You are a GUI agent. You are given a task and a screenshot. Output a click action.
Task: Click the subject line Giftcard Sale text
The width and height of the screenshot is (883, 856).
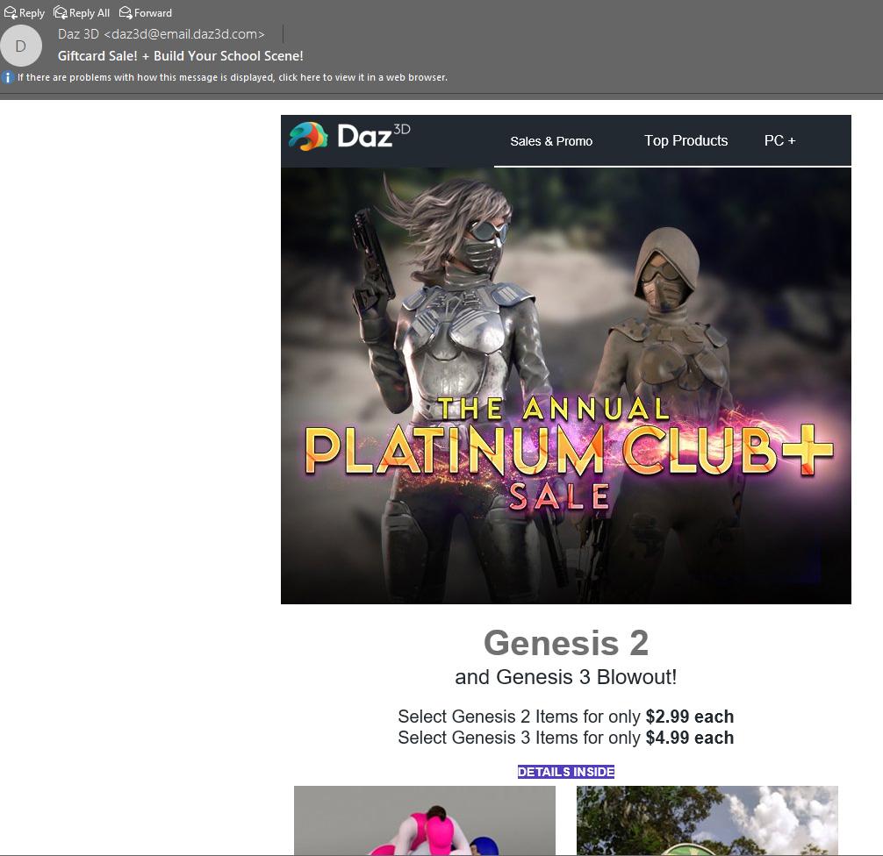(x=180, y=56)
